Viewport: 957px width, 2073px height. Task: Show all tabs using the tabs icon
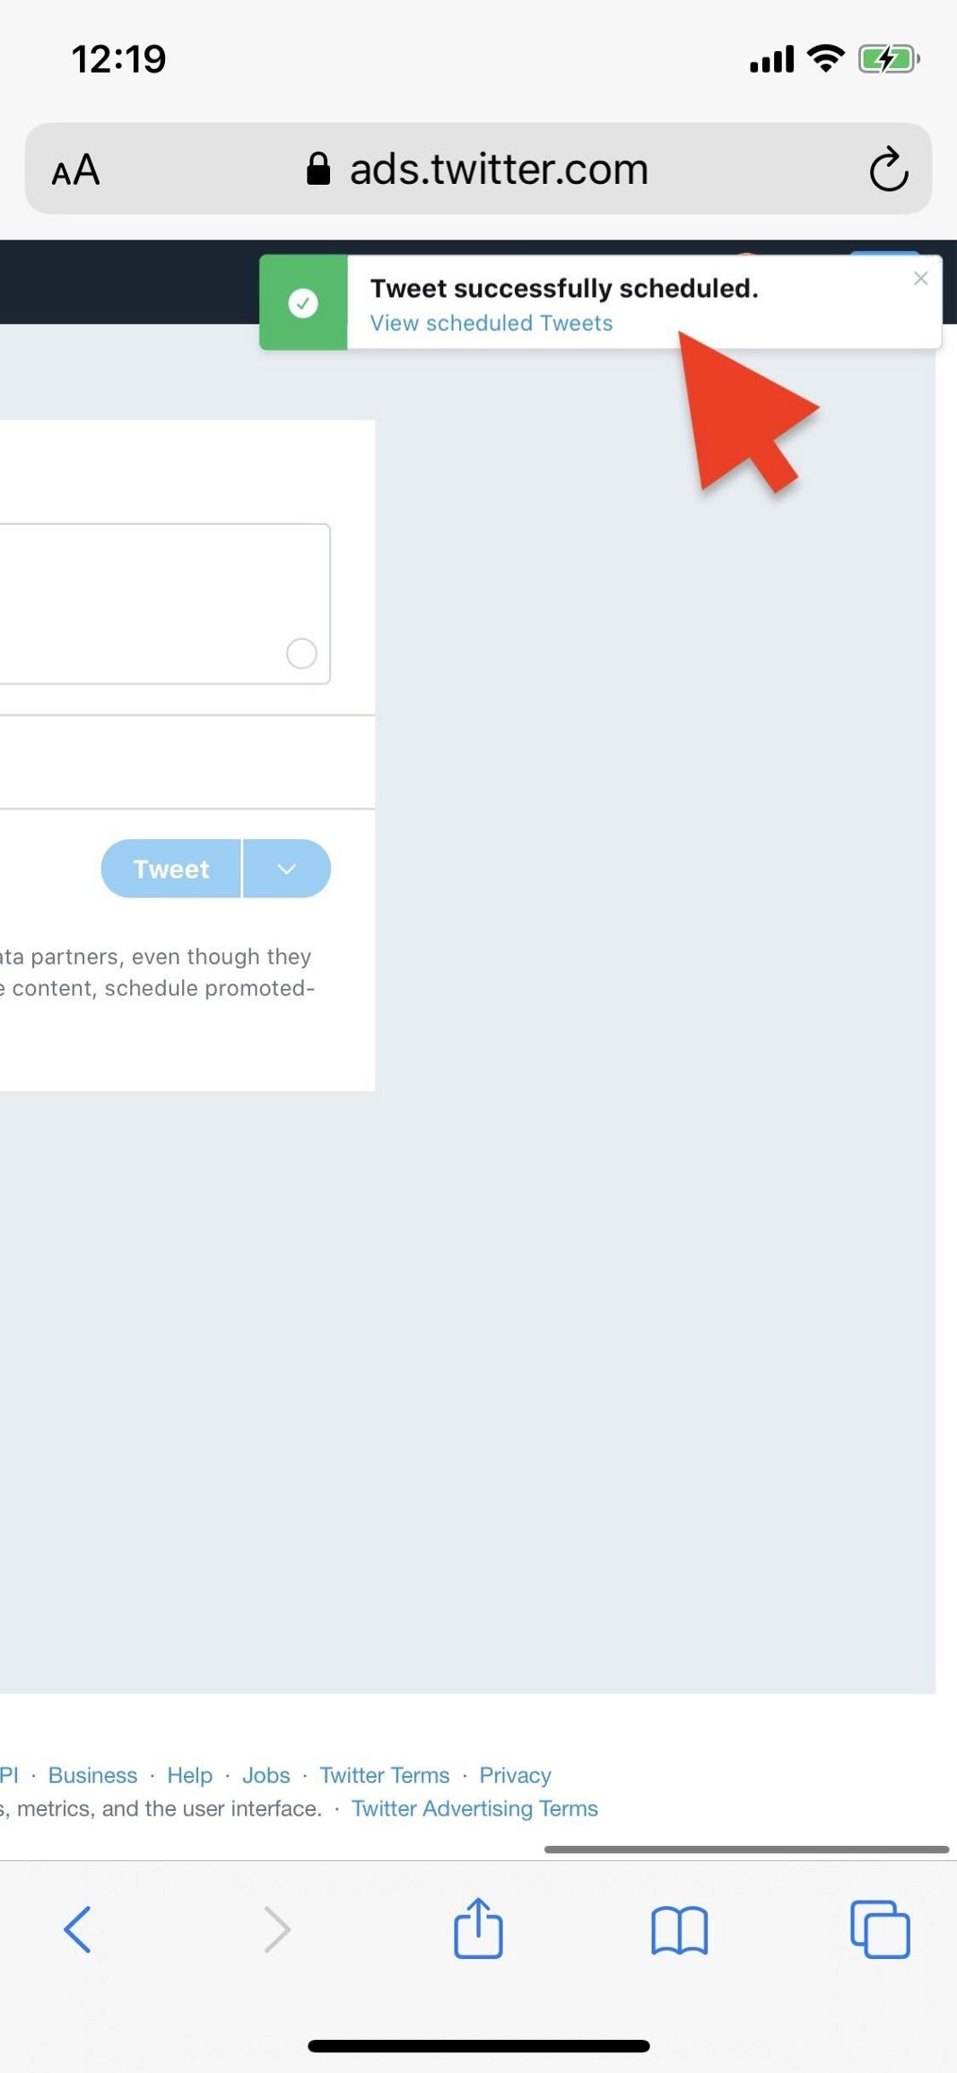tap(880, 1929)
